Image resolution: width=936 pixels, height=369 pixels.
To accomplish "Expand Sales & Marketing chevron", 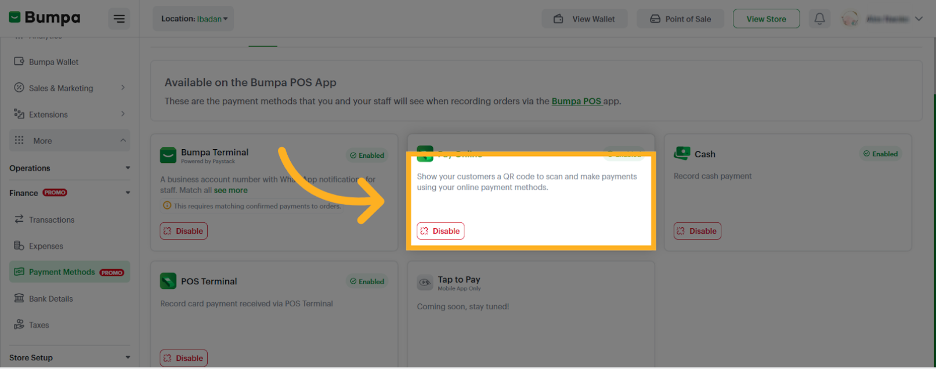I will [123, 88].
